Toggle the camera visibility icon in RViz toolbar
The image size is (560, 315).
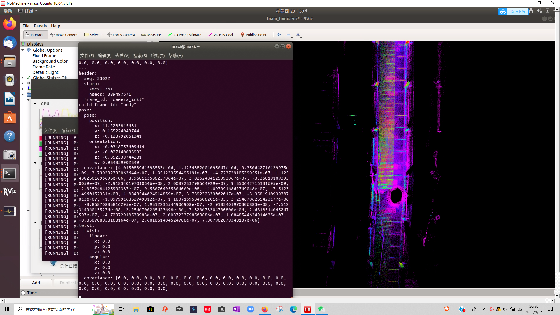298,35
